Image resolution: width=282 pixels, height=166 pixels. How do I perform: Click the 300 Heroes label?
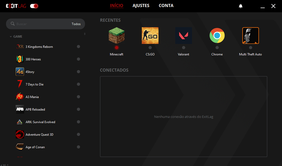click(x=33, y=59)
